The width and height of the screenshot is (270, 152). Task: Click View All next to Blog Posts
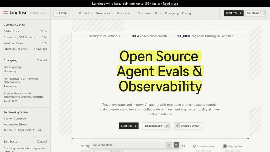pyautogui.click(x=42, y=141)
